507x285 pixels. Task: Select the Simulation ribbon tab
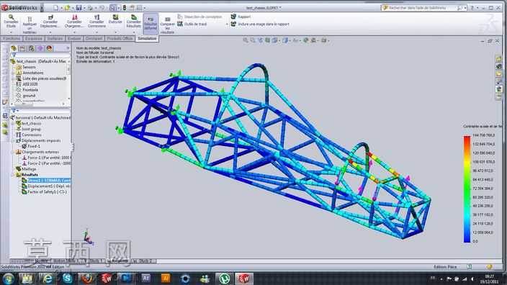(x=147, y=38)
